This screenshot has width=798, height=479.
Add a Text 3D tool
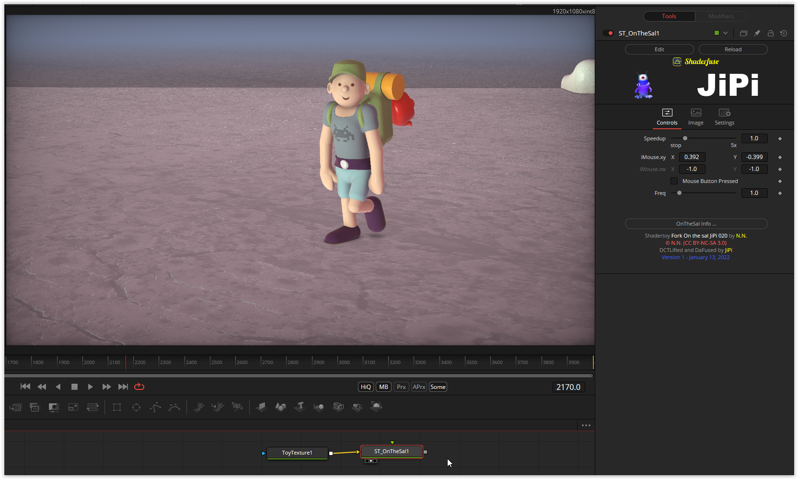300,407
